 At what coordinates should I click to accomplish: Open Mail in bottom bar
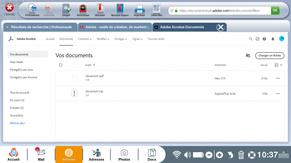(x=41, y=155)
